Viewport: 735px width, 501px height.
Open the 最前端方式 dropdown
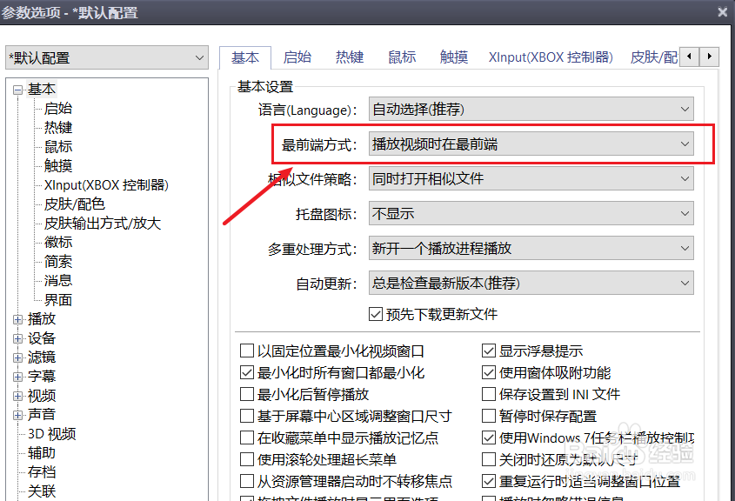click(x=686, y=144)
